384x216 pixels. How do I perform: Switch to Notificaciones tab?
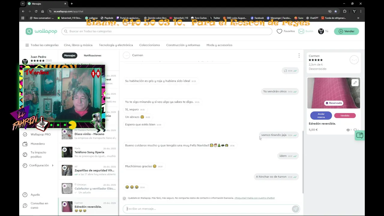(x=92, y=55)
